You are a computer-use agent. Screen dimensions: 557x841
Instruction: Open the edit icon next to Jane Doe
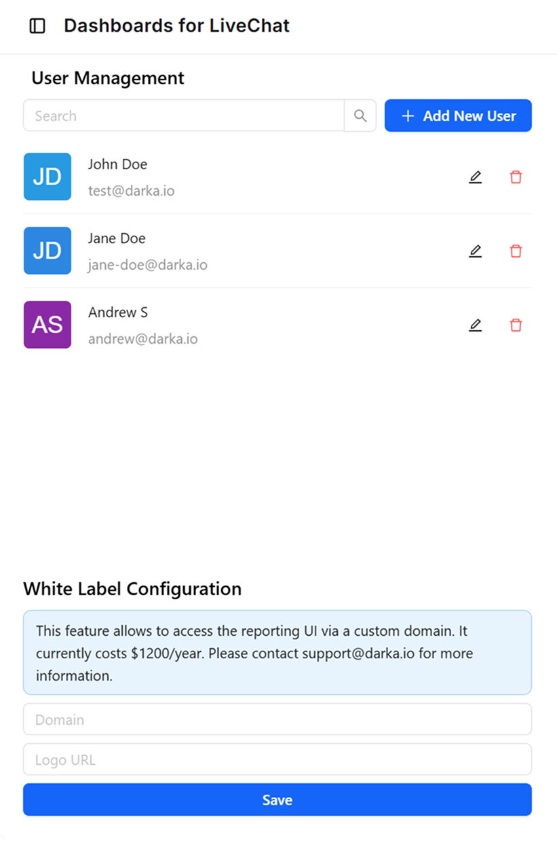pyautogui.click(x=475, y=251)
